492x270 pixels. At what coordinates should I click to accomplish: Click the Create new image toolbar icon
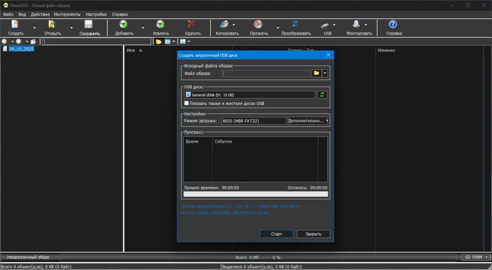16,25
